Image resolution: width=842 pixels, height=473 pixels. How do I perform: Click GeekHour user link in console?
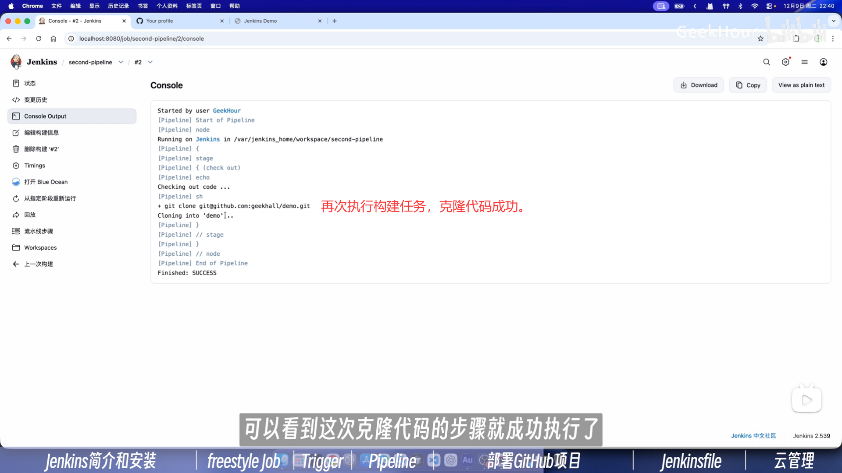click(x=227, y=110)
